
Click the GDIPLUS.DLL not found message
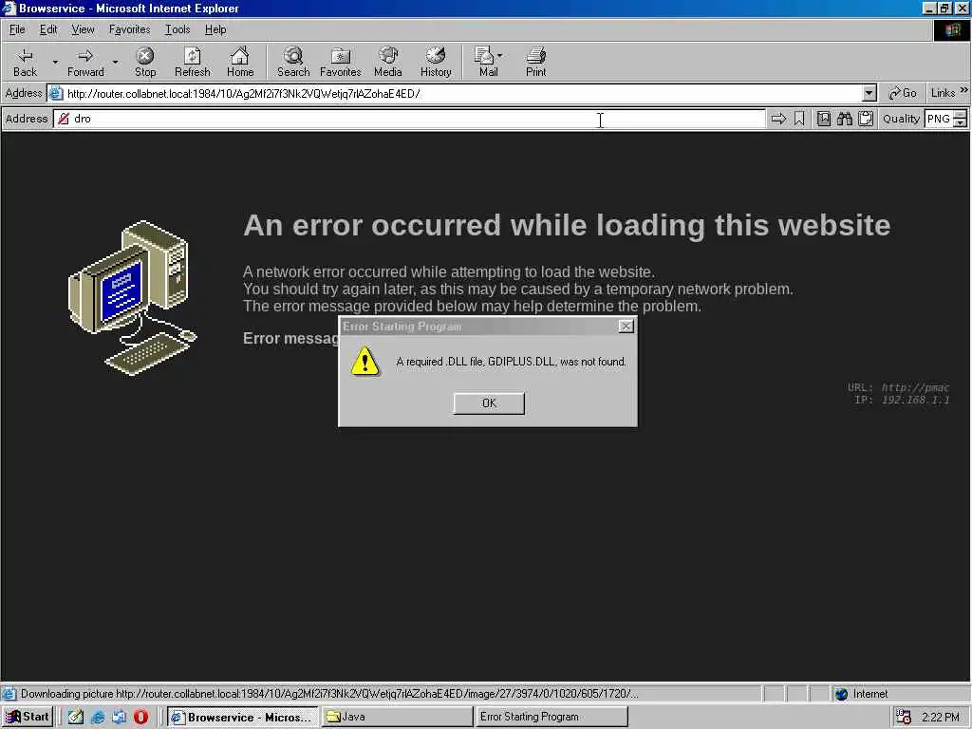[512, 362]
